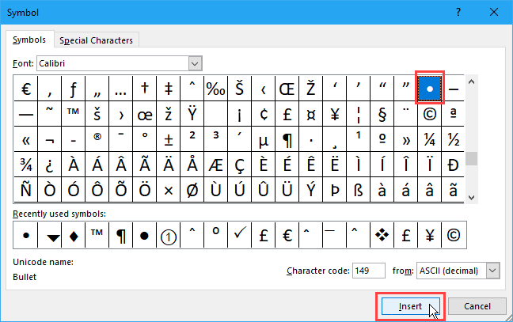
Task: Select the Ñ character
Action: 26,190
